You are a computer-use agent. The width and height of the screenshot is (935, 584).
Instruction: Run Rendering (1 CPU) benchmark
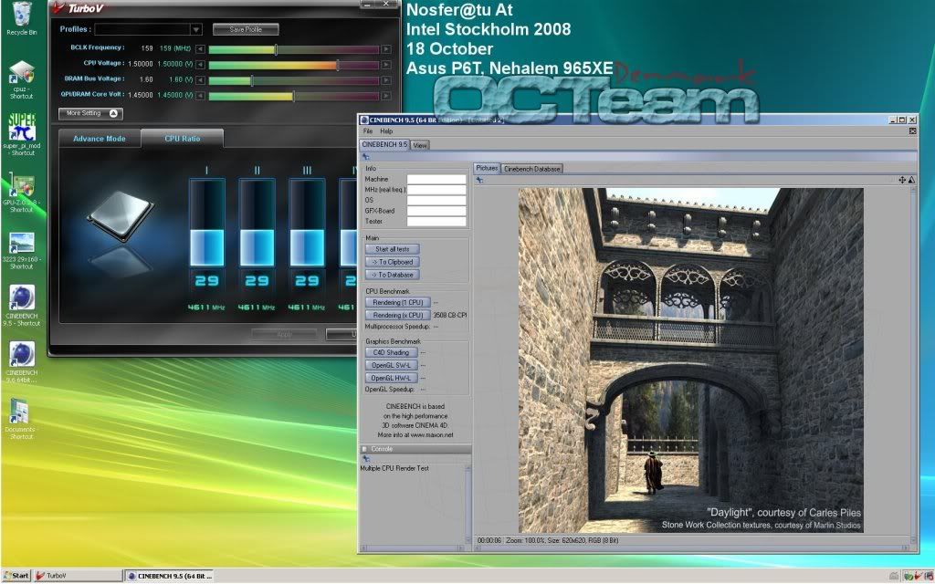click(398, 303)
